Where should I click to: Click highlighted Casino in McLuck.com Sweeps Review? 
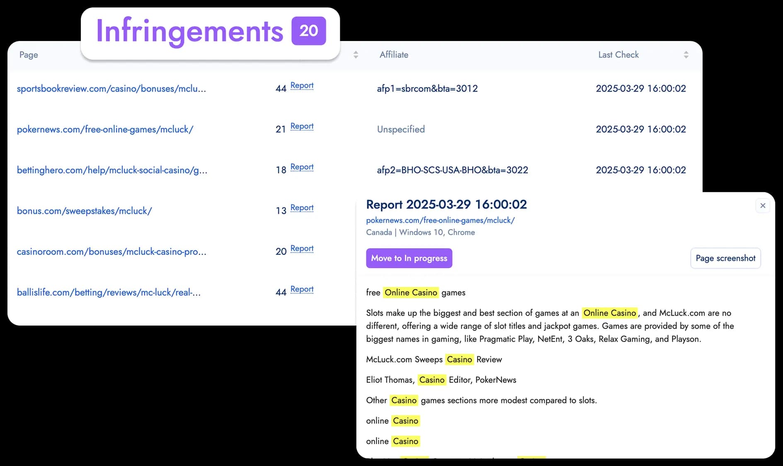pos(459,359)
